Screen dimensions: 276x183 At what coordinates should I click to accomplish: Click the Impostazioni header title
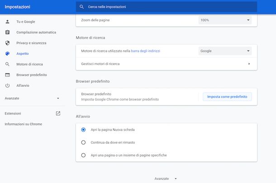[18, 7]
